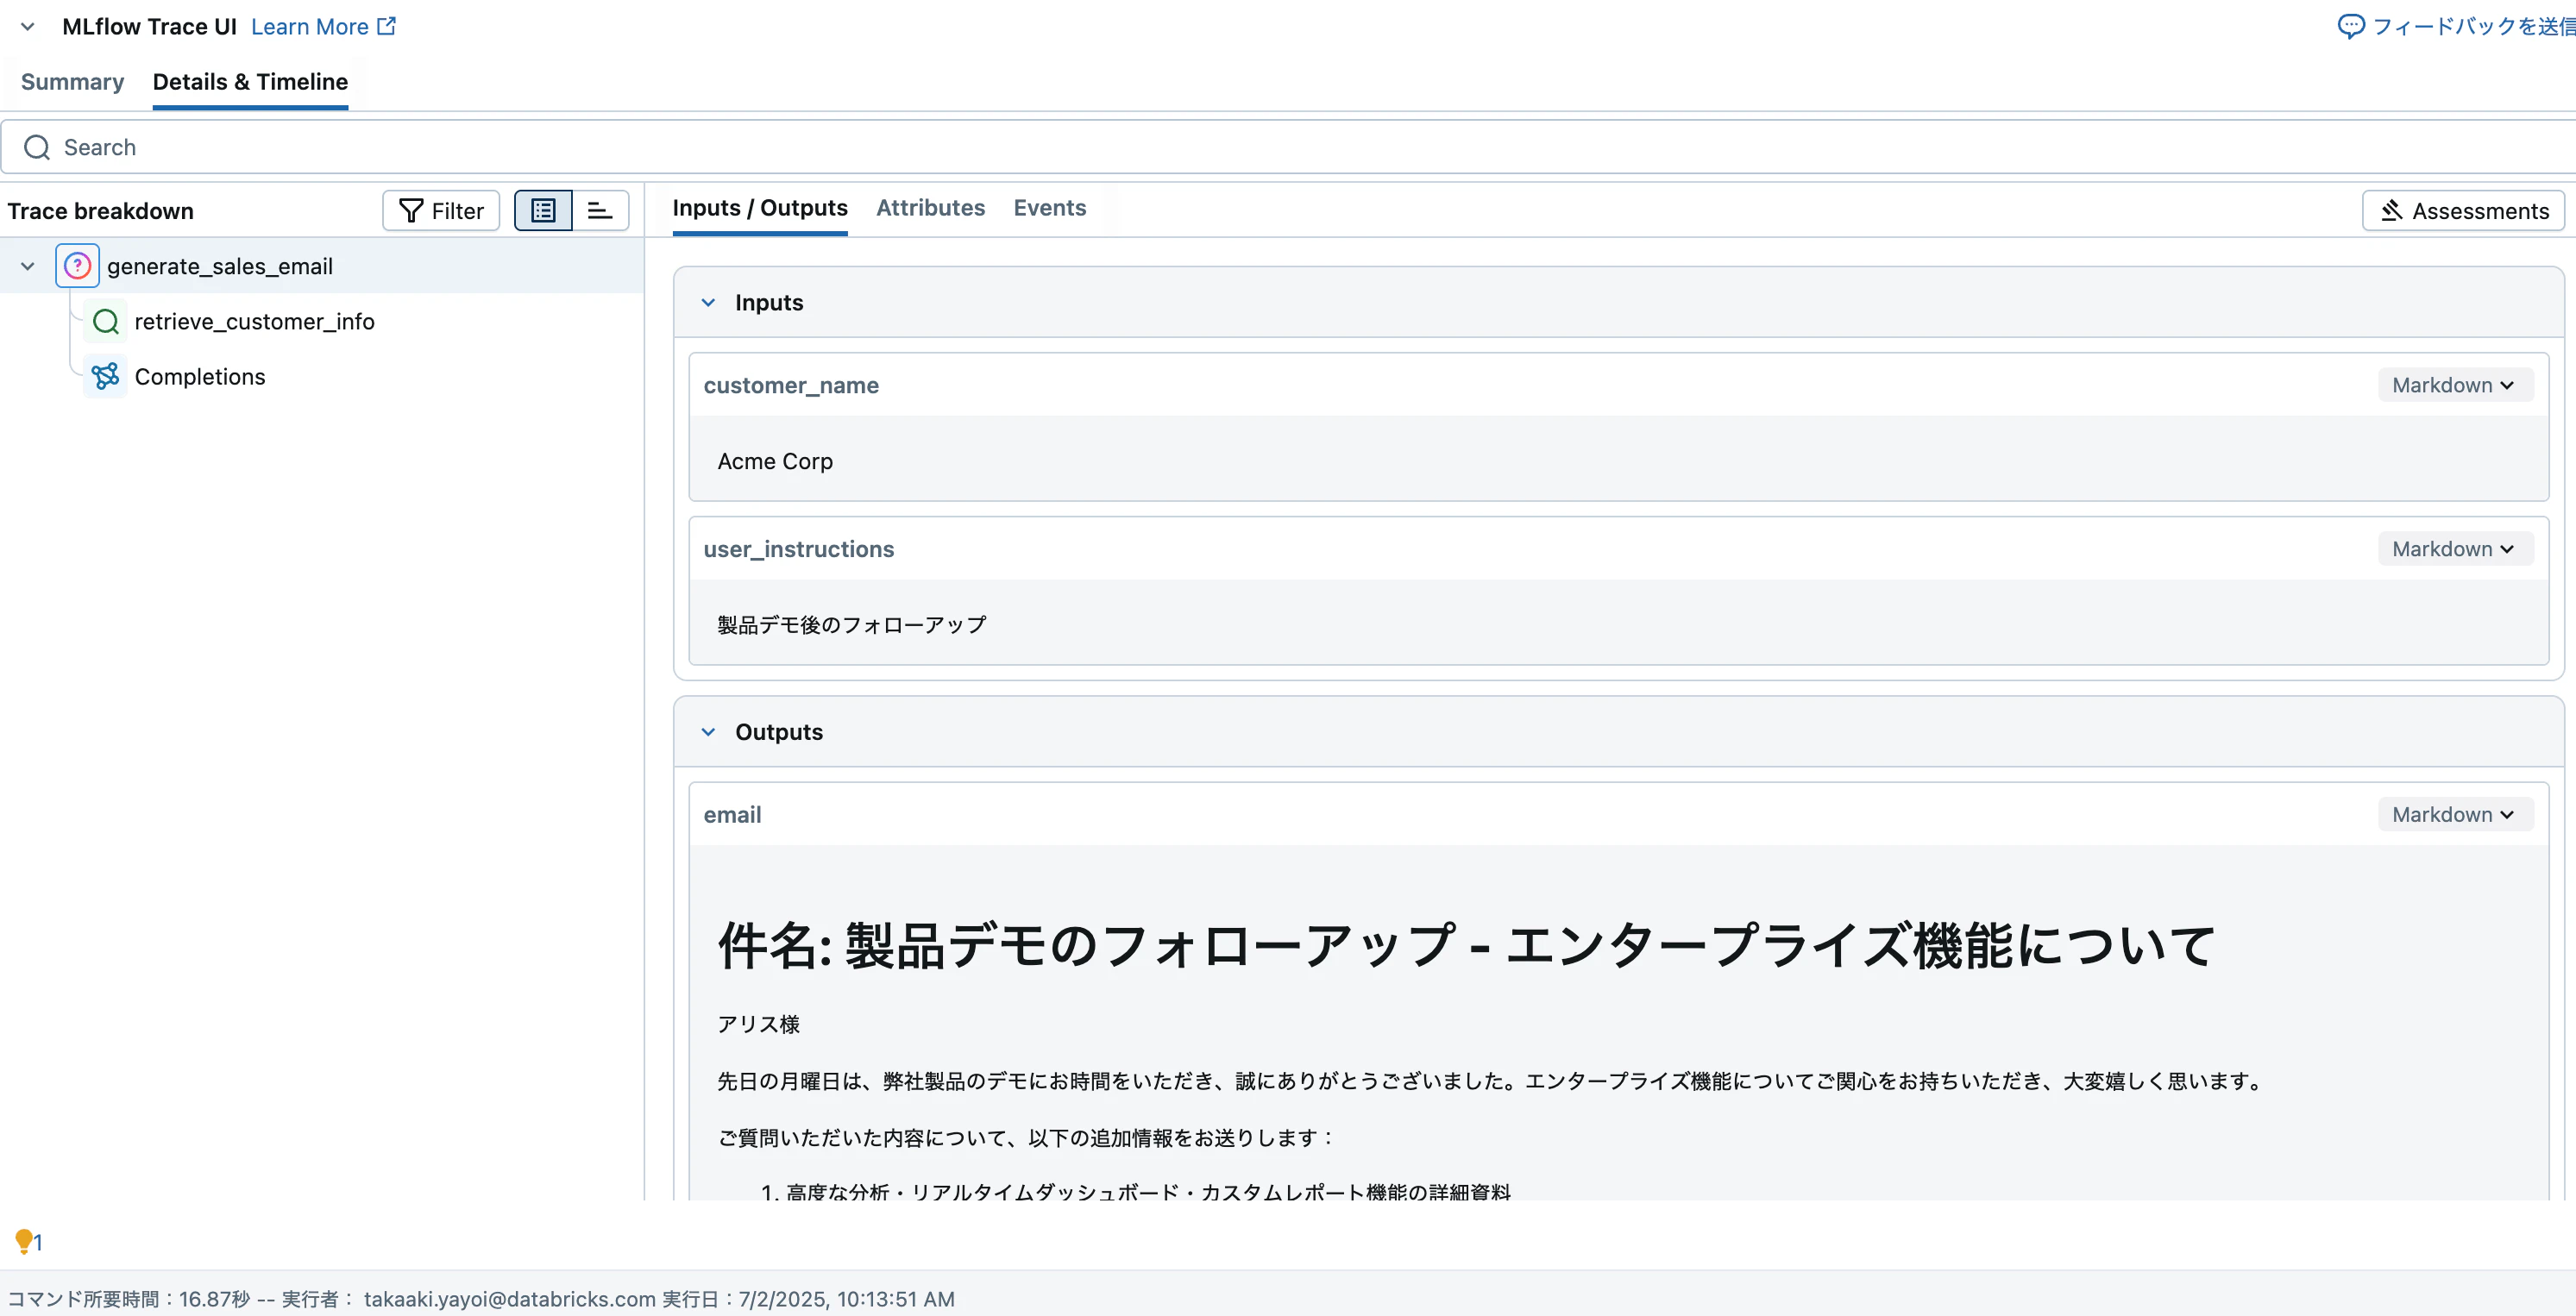Image resolution: width=2576 pixels, height=1316 pixels.
Task: Click the lightbulb suggestion icon
Action: pyautogui.click(x=24, y=1241)
